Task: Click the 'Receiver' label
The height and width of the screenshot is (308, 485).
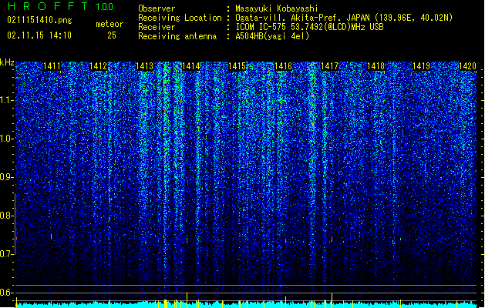Action: (x=157, y=27)
